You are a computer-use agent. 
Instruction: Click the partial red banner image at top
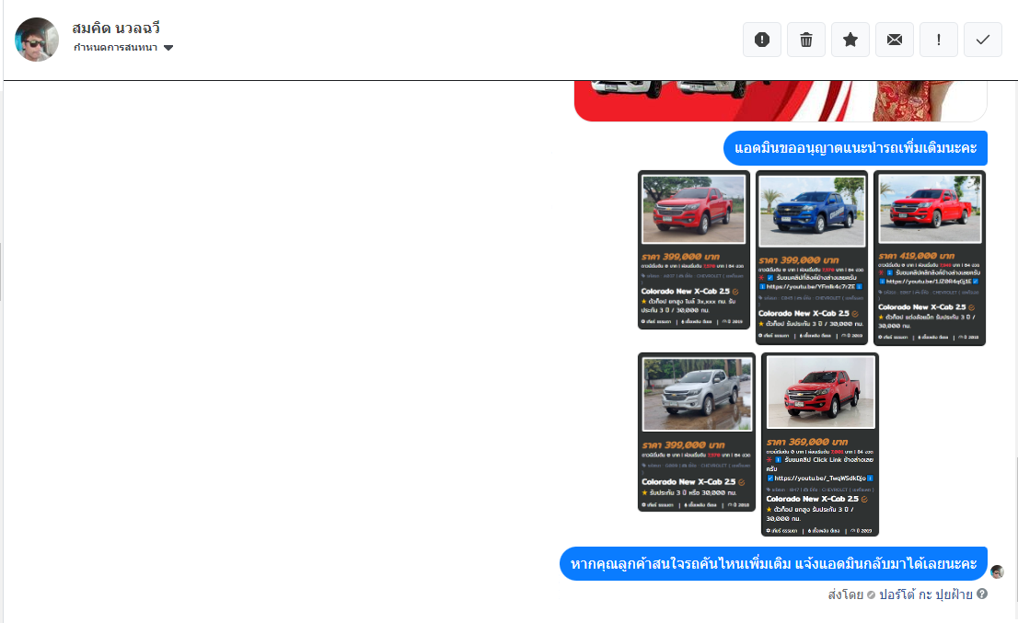tap(781, 101)
